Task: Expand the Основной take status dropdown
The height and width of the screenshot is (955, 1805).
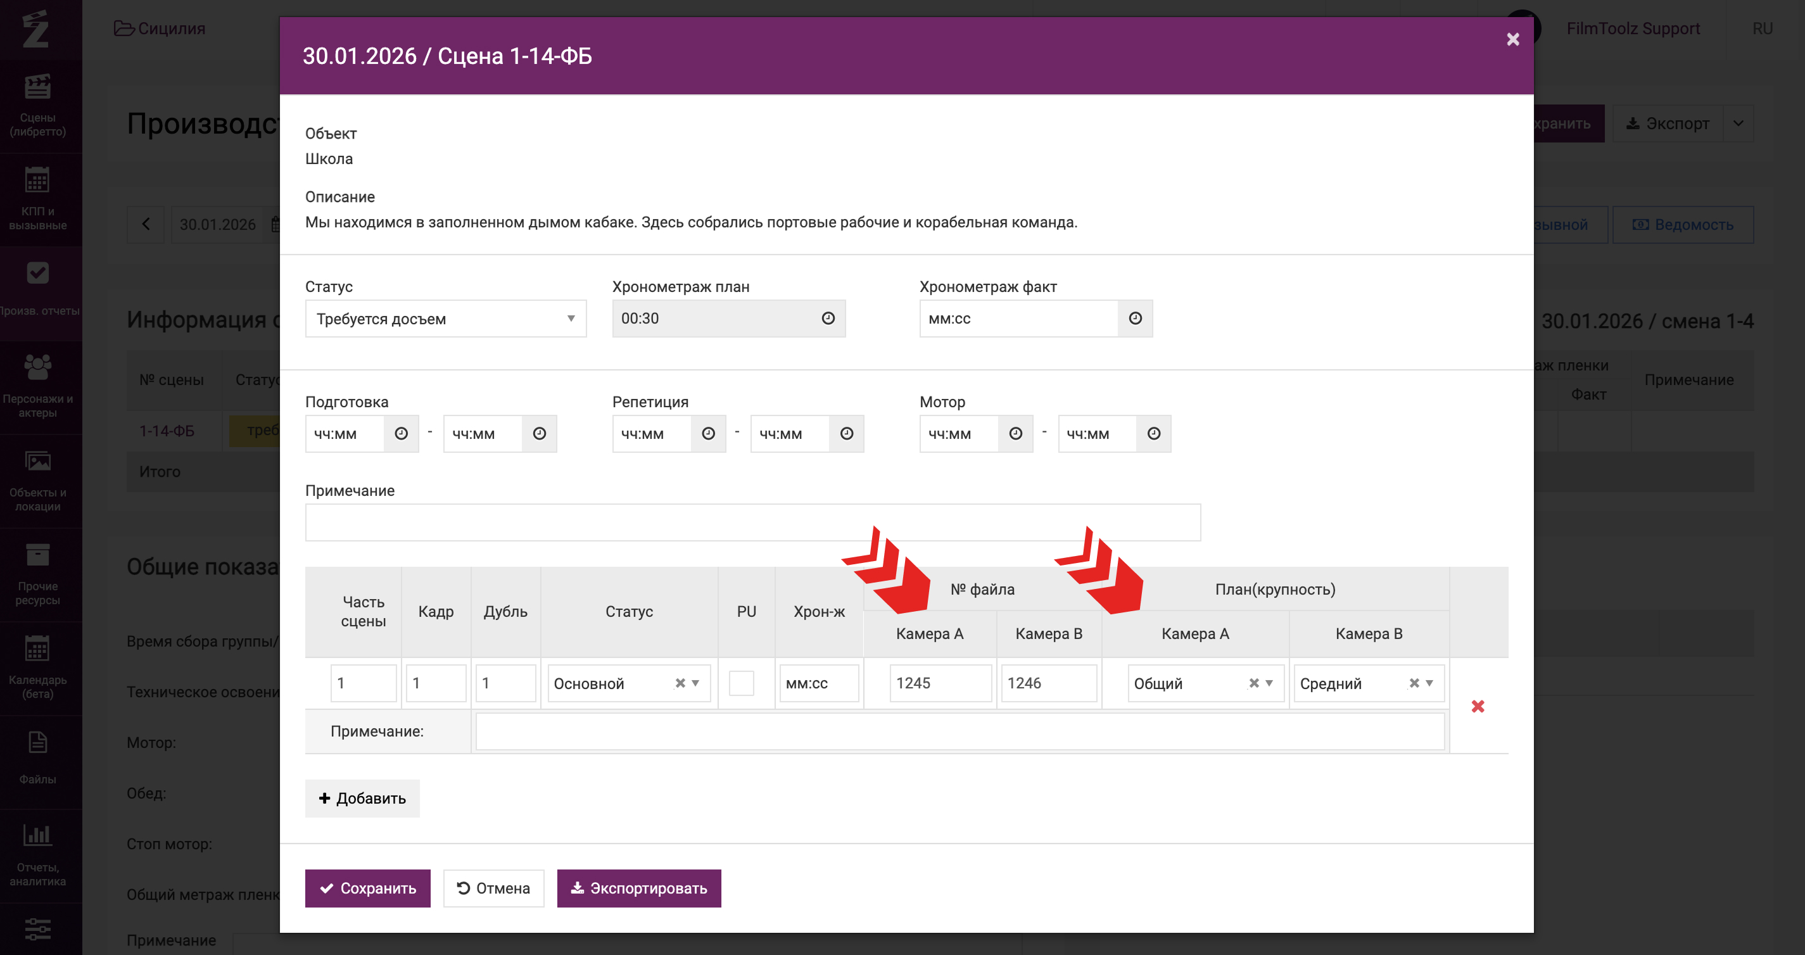Action: pyautogui.click(x=696, y=683)
